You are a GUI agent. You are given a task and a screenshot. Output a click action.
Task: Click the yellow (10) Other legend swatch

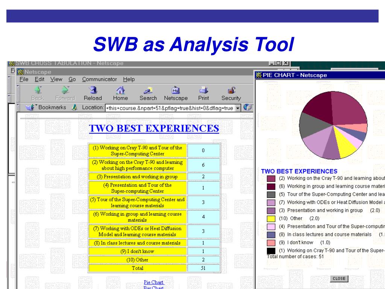click(271, 219)
